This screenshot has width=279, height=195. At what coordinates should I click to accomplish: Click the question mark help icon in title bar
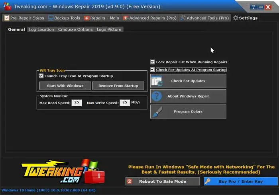coord(253,7)
